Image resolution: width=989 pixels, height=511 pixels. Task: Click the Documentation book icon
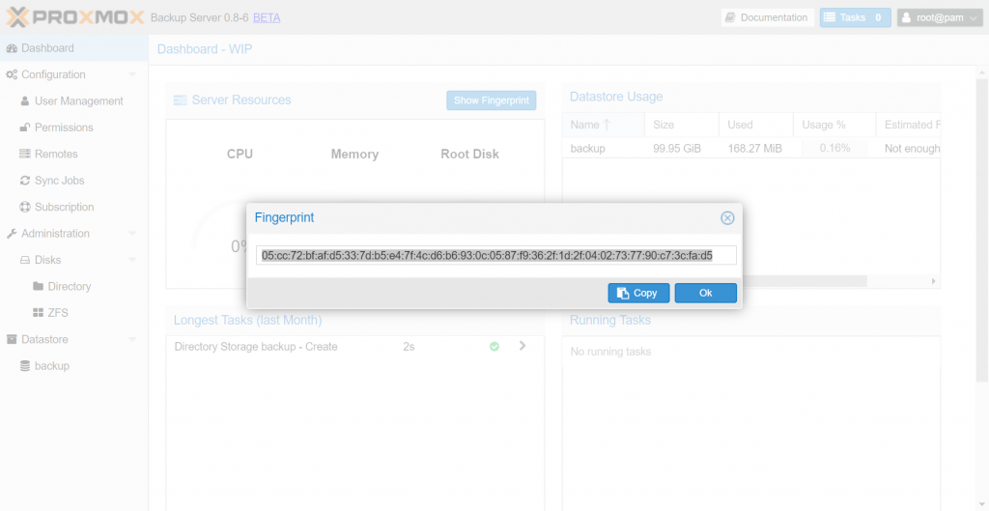pyautogui.click(x=730, y=17)
